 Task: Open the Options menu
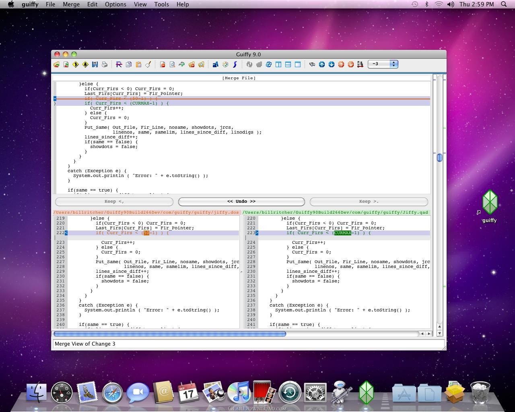pyautogui.click(x=115, y=4)
